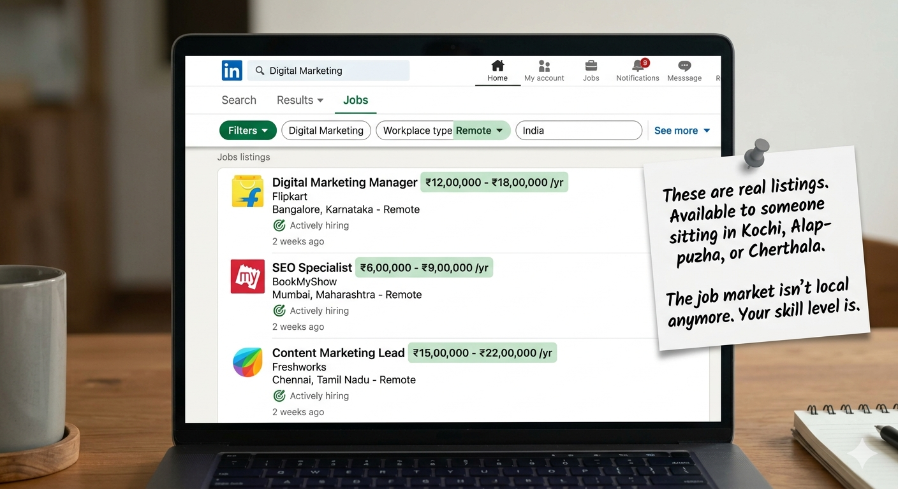Image resolution: width=898 pixels, height=489 pixels.
Task: Open Content Marketing Lead job title
Action: 338,353
